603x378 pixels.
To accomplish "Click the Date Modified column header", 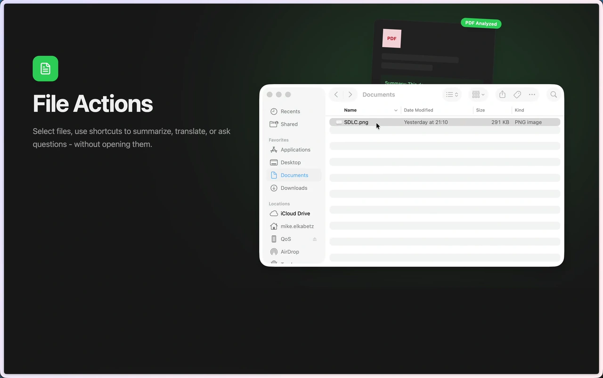I will click(418, 110).
